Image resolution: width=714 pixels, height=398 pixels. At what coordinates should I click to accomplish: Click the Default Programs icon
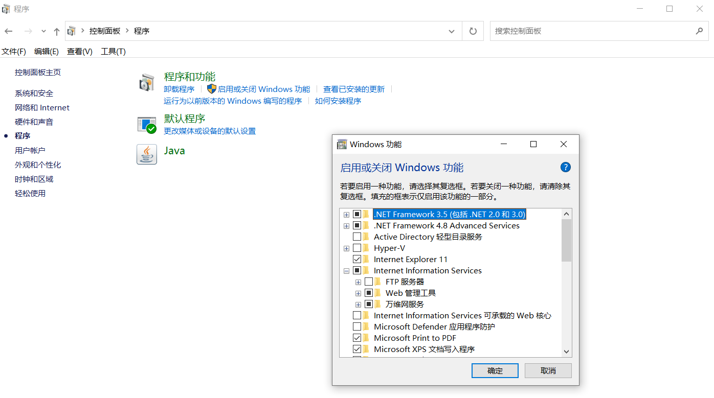147,125
